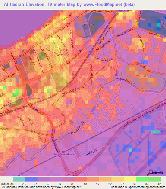The width and height of the screenshot is (166, 189).
Task: Click the legend value '8'
Action: 72,184
